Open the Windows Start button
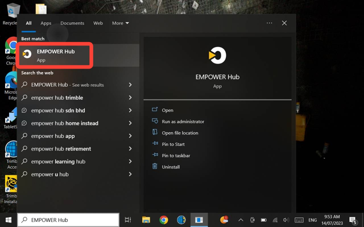The image size is (364, 227). [x=9, y=220]
